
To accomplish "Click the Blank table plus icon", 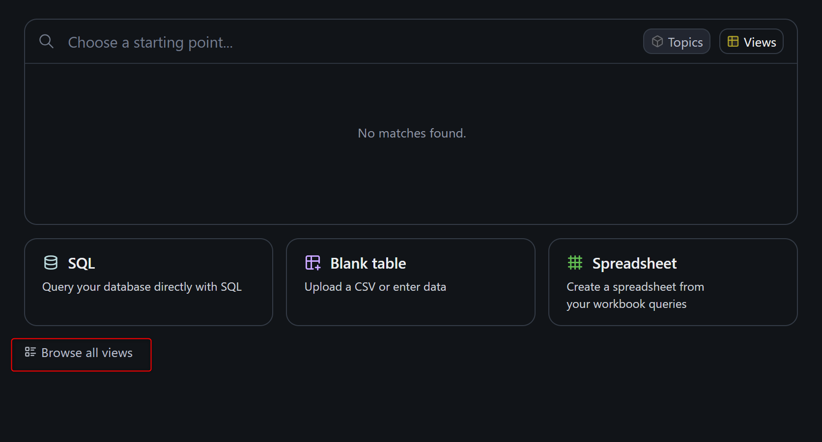I will (x=313, y=263).
